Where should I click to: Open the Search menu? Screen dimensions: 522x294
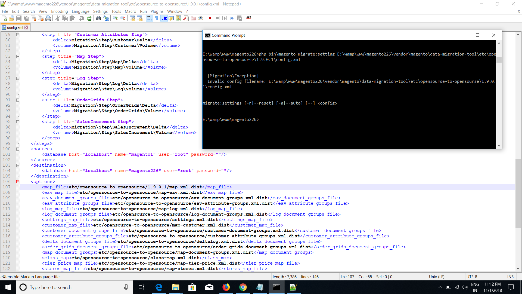click(x=29, y=11)
